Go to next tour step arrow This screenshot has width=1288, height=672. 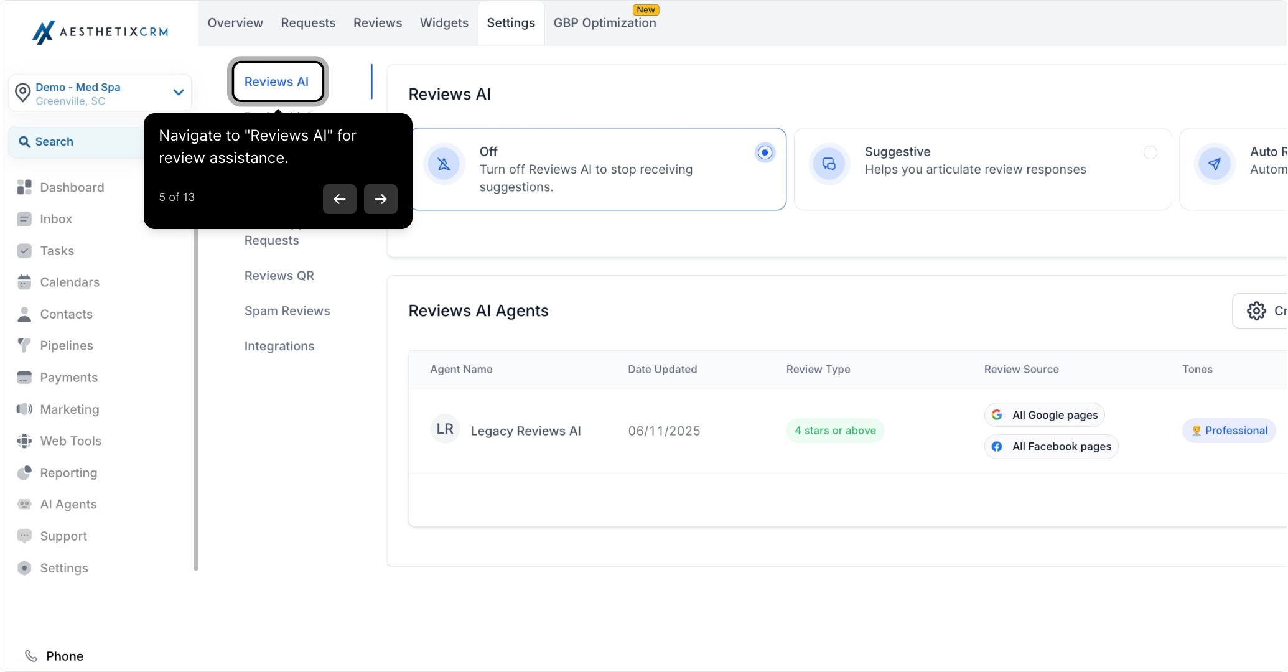pos(381,199)
